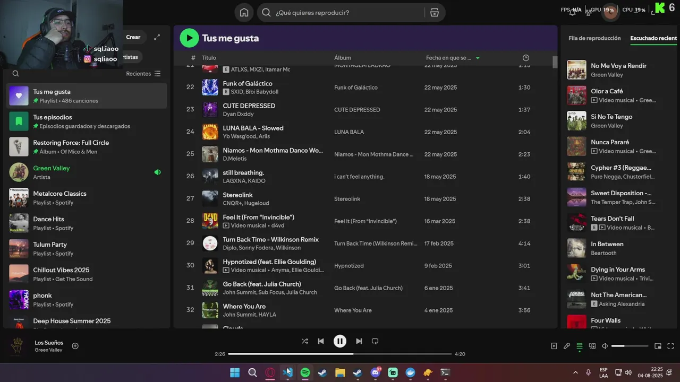Sort by Fecha en que se column

pos(453,58)
